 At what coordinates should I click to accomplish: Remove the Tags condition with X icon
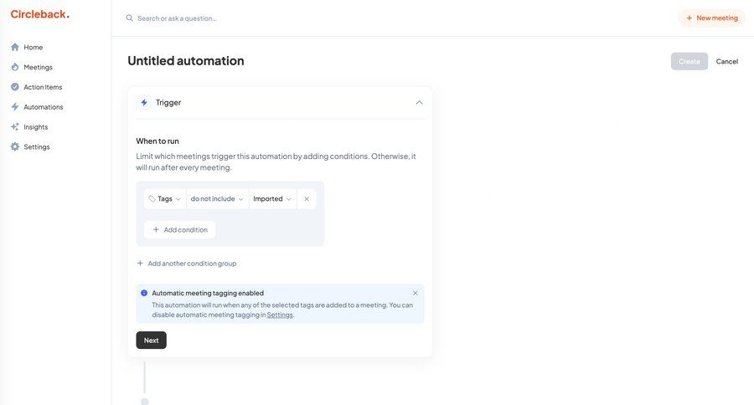pos(307,199)
